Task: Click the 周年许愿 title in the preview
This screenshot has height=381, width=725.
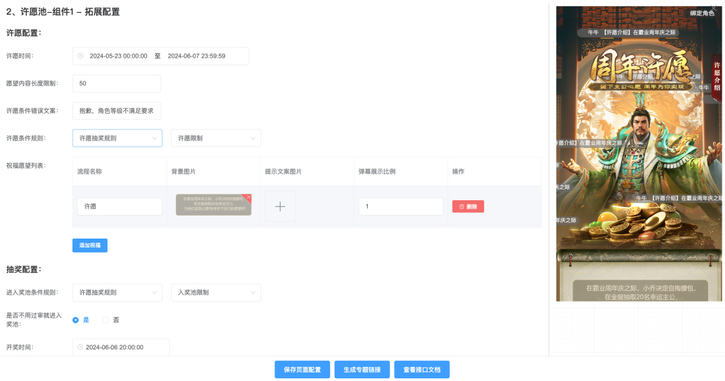Action: 640,66
